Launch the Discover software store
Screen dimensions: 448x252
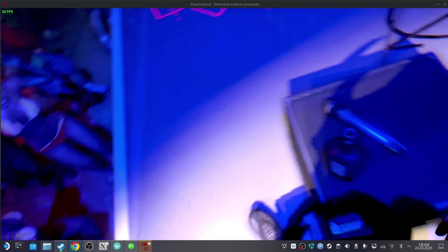[33, 246]
